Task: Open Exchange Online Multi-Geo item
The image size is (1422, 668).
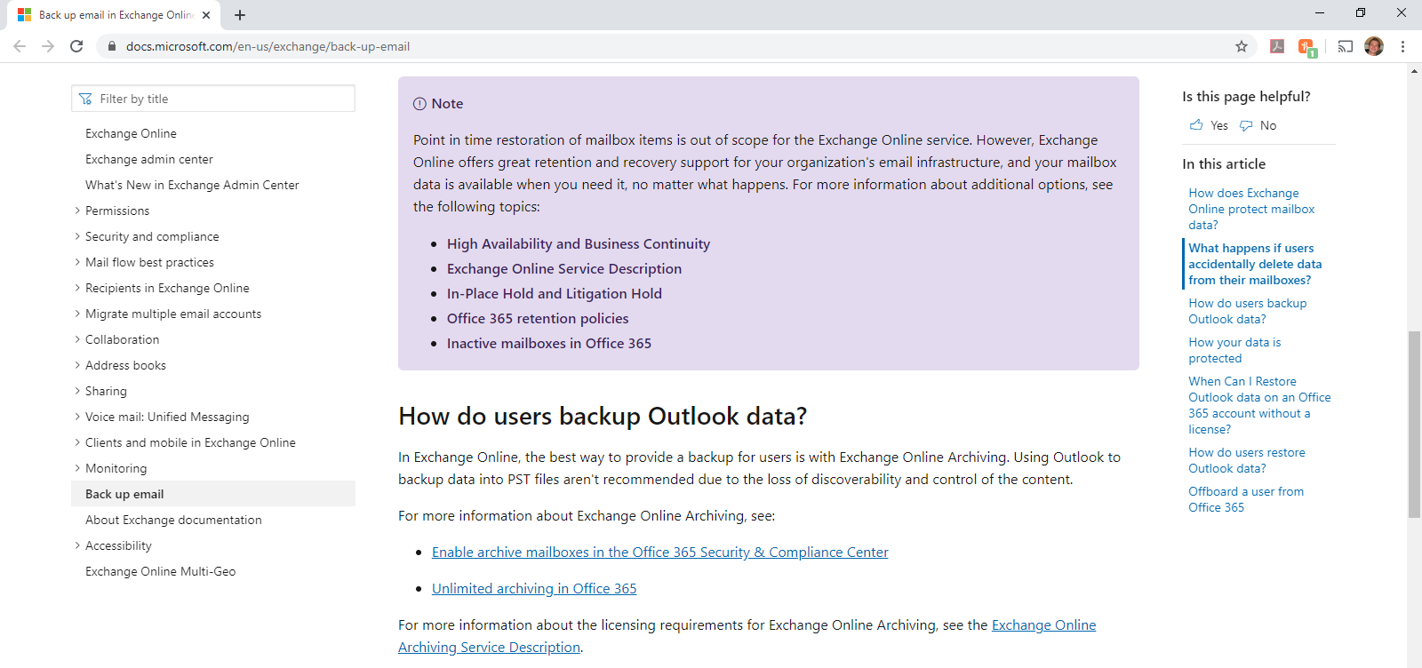Action: (x=161, y=571)
